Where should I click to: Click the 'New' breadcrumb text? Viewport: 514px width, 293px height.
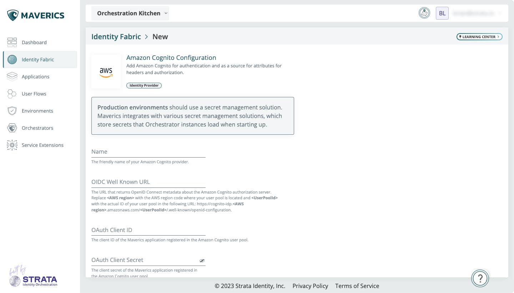tap(160, 37)
